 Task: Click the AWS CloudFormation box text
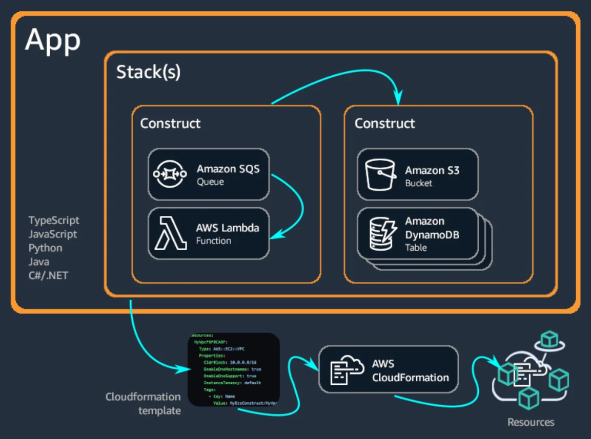coord(410,370)
